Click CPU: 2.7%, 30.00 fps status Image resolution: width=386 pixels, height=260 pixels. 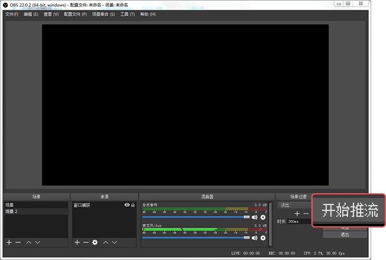(x=324, y=253)
